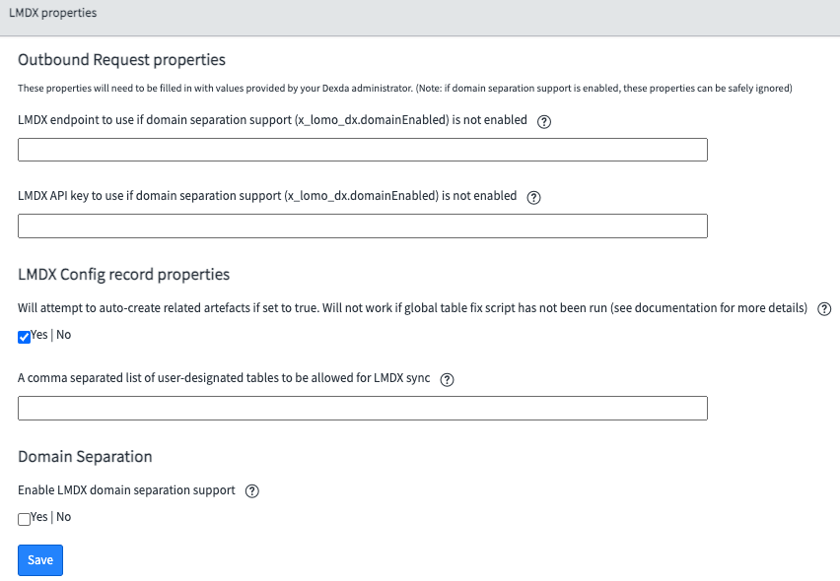Click the Enable LMDX domain separation support label

(126, 490)
